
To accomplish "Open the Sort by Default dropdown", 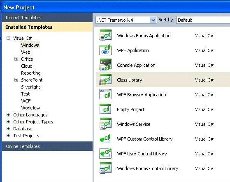I will click(203, 20).
